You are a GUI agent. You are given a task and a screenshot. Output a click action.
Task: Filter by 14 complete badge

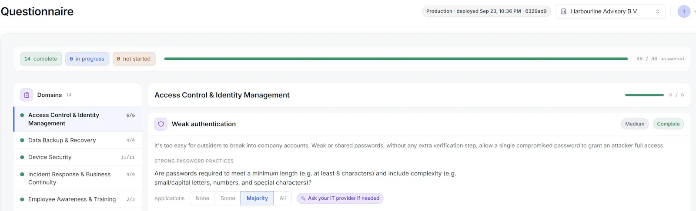[41, 59]
